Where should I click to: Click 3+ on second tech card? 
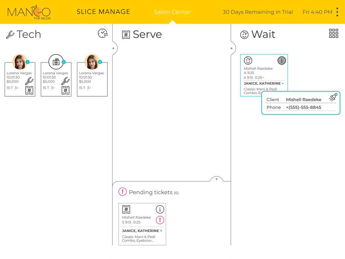53,88
